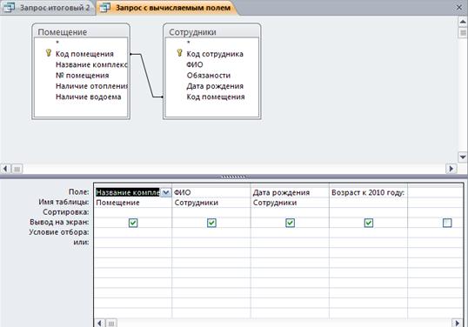Click the Сортировка cell under ФИО
468x327 pixels.
pyautogui.click(x=211, y=213)
